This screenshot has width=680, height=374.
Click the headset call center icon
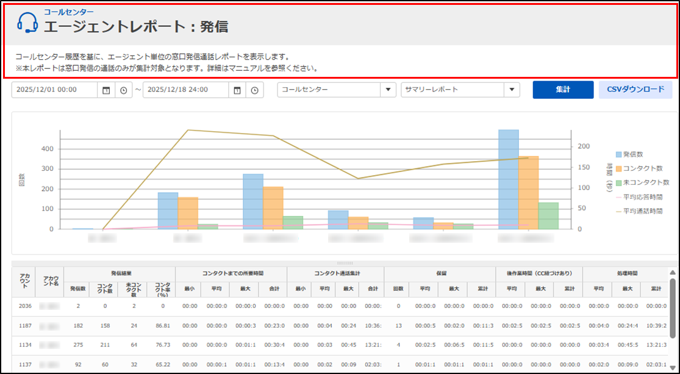click(x=27, y=23)
